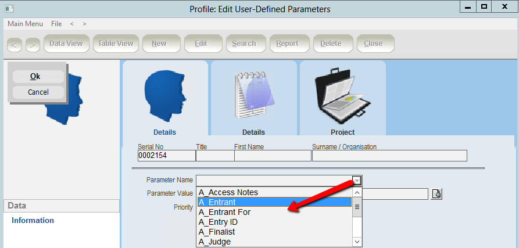This screenshot has height=248, width=519.
Task: Click the Serial No input field
Action: 166,156
